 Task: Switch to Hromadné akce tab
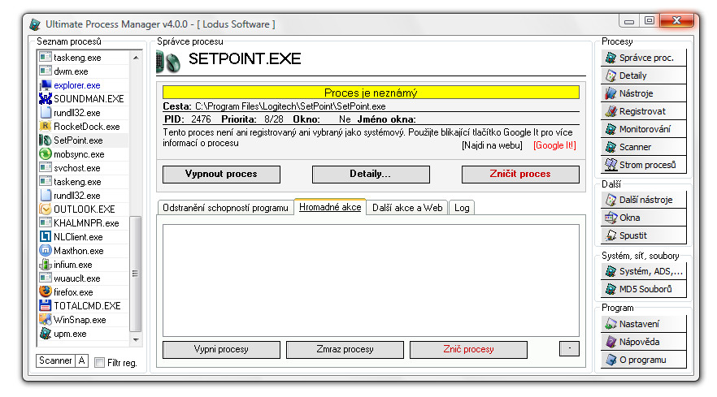330,207
